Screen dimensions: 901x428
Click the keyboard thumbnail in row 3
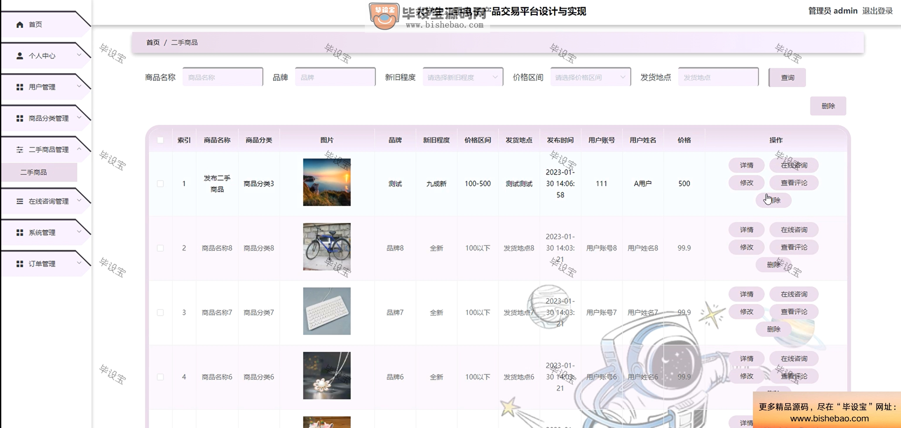pos(327,311)
